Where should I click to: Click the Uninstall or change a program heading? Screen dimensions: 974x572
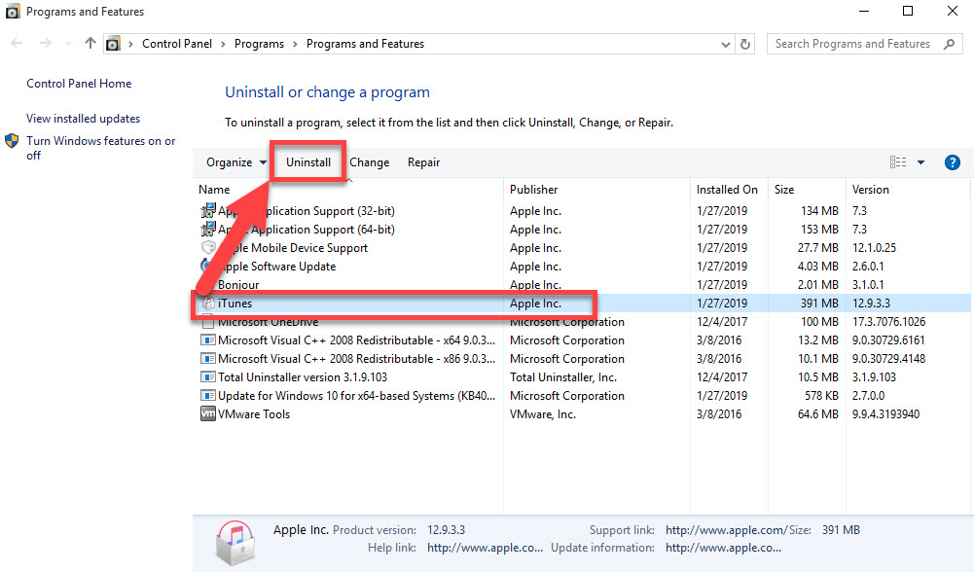(327, 91)
